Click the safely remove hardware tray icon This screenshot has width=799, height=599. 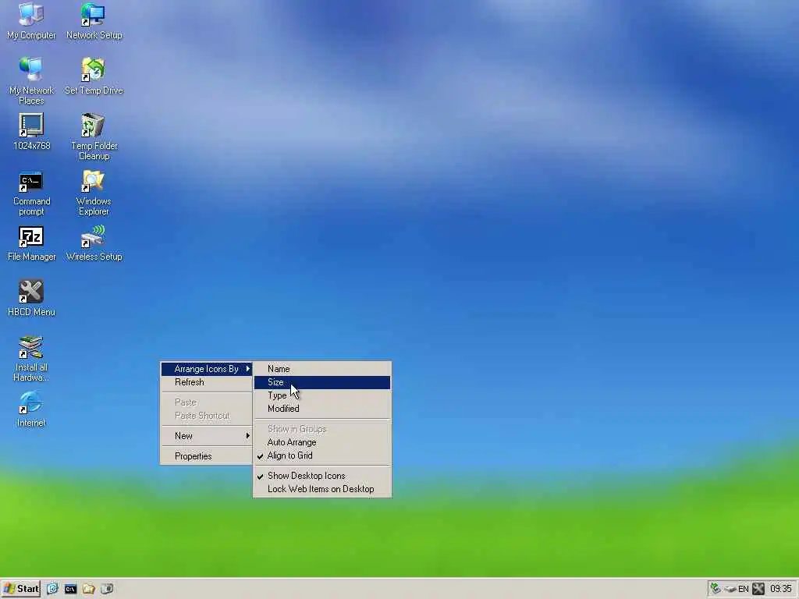[x=730, y=590]
